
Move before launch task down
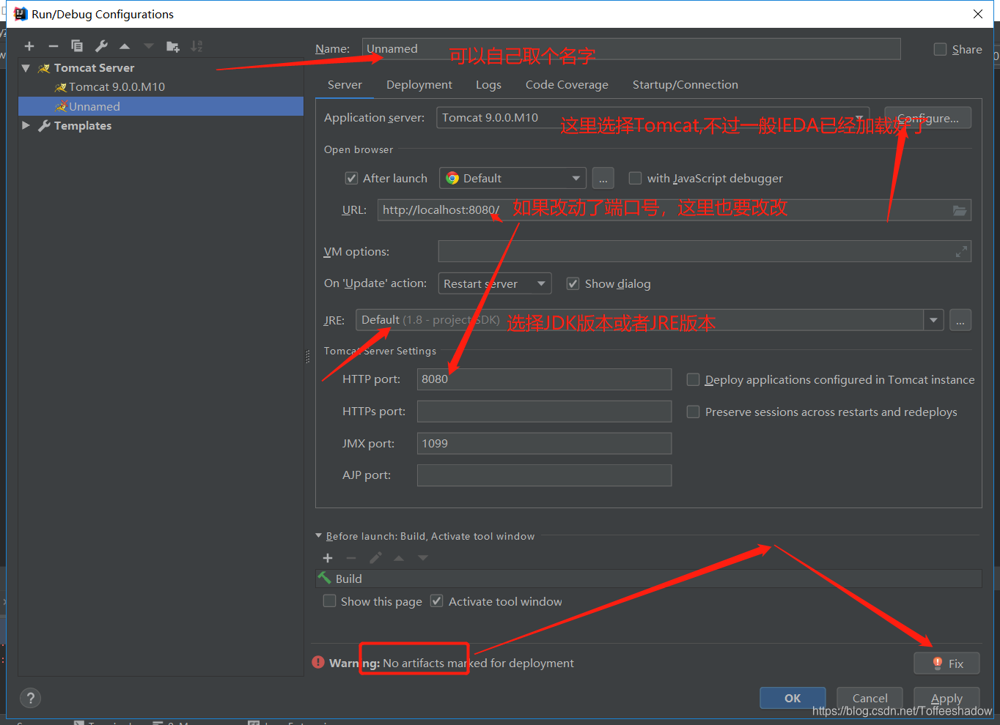pos(423,558)
